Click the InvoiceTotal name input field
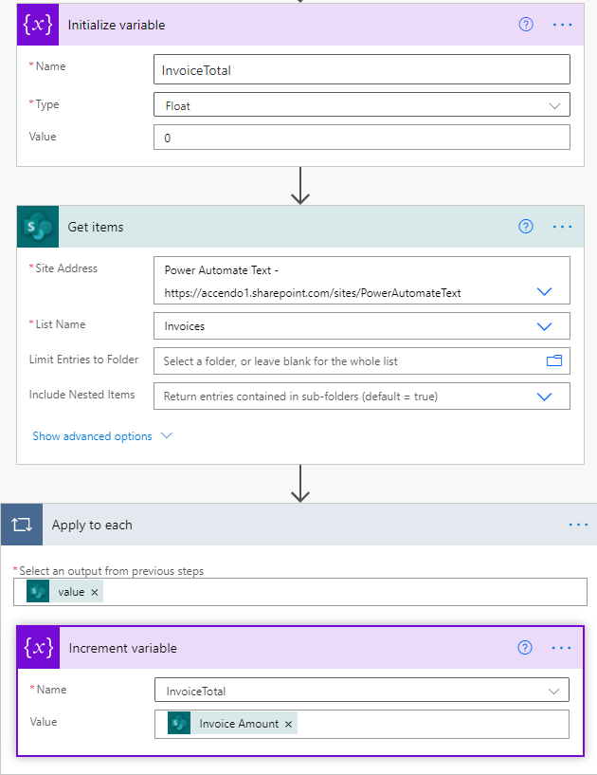Screen dimensions: 597x775 [362, 68]
